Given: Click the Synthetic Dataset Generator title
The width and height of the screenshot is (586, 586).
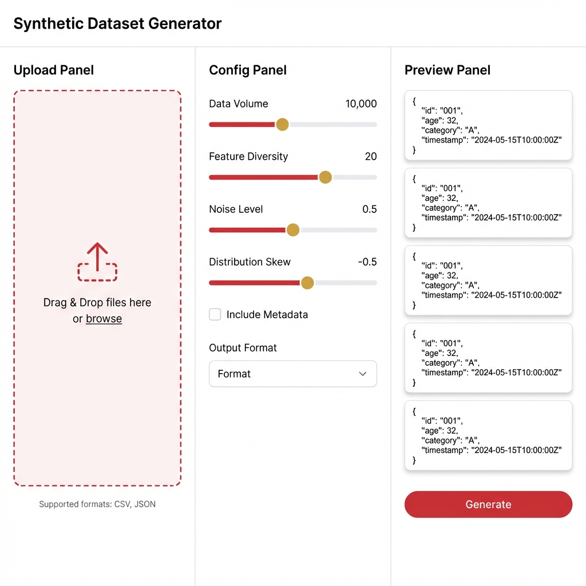Looking at the screenshot, I should [117, 23].
